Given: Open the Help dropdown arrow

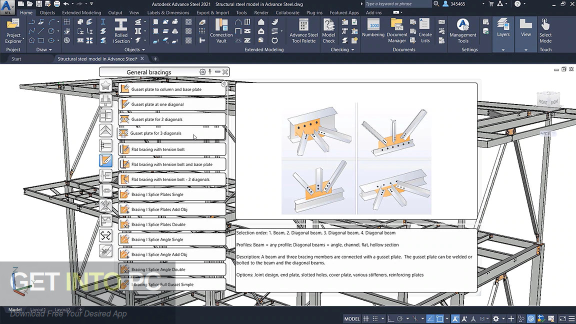Looking at the screenshot, I should [x=524, y=4].
